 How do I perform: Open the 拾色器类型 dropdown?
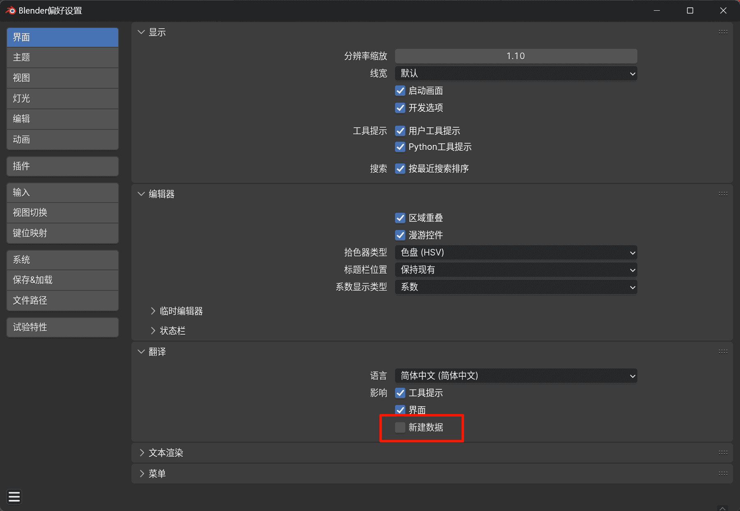coord(516,253)
